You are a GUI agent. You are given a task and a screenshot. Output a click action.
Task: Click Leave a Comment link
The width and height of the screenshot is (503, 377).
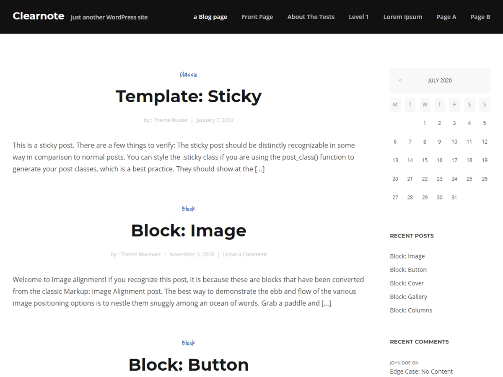pos(245,254)
